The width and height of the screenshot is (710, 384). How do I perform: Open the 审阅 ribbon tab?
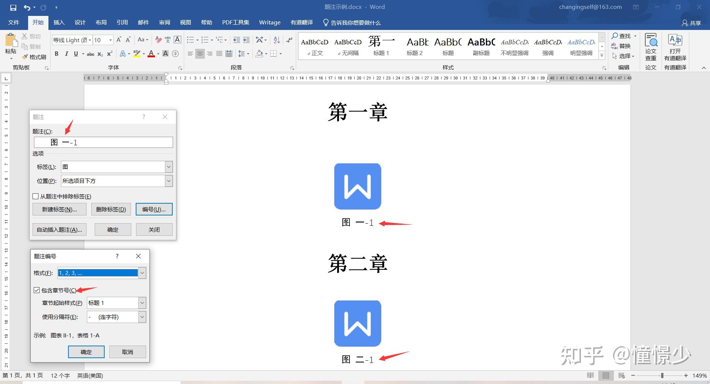click(165, 23)
